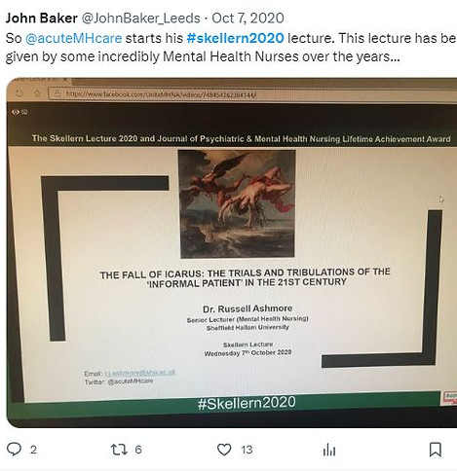This screenshot has height=471, width=457.
Task: Open the Icarus painting in the slide photo
Action: tap(237, 203)
